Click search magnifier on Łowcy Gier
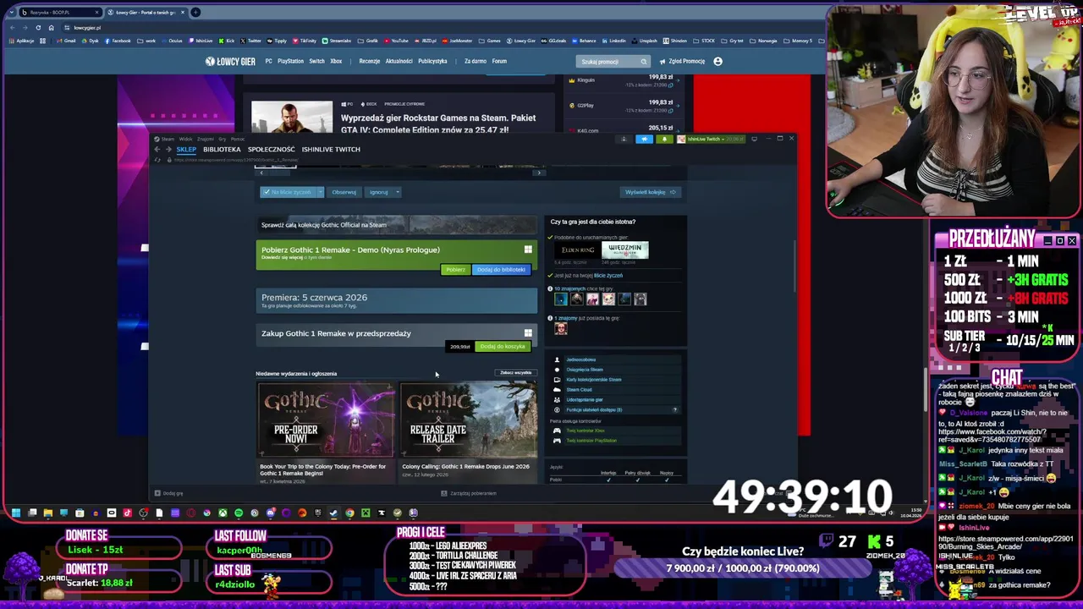This screenshot has width=1083, height=609. point(644,61)
